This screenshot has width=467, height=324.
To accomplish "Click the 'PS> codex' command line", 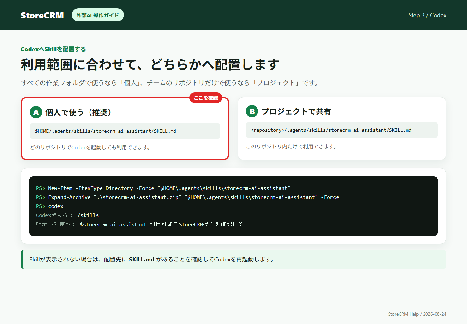I will (x=50, y=206).
